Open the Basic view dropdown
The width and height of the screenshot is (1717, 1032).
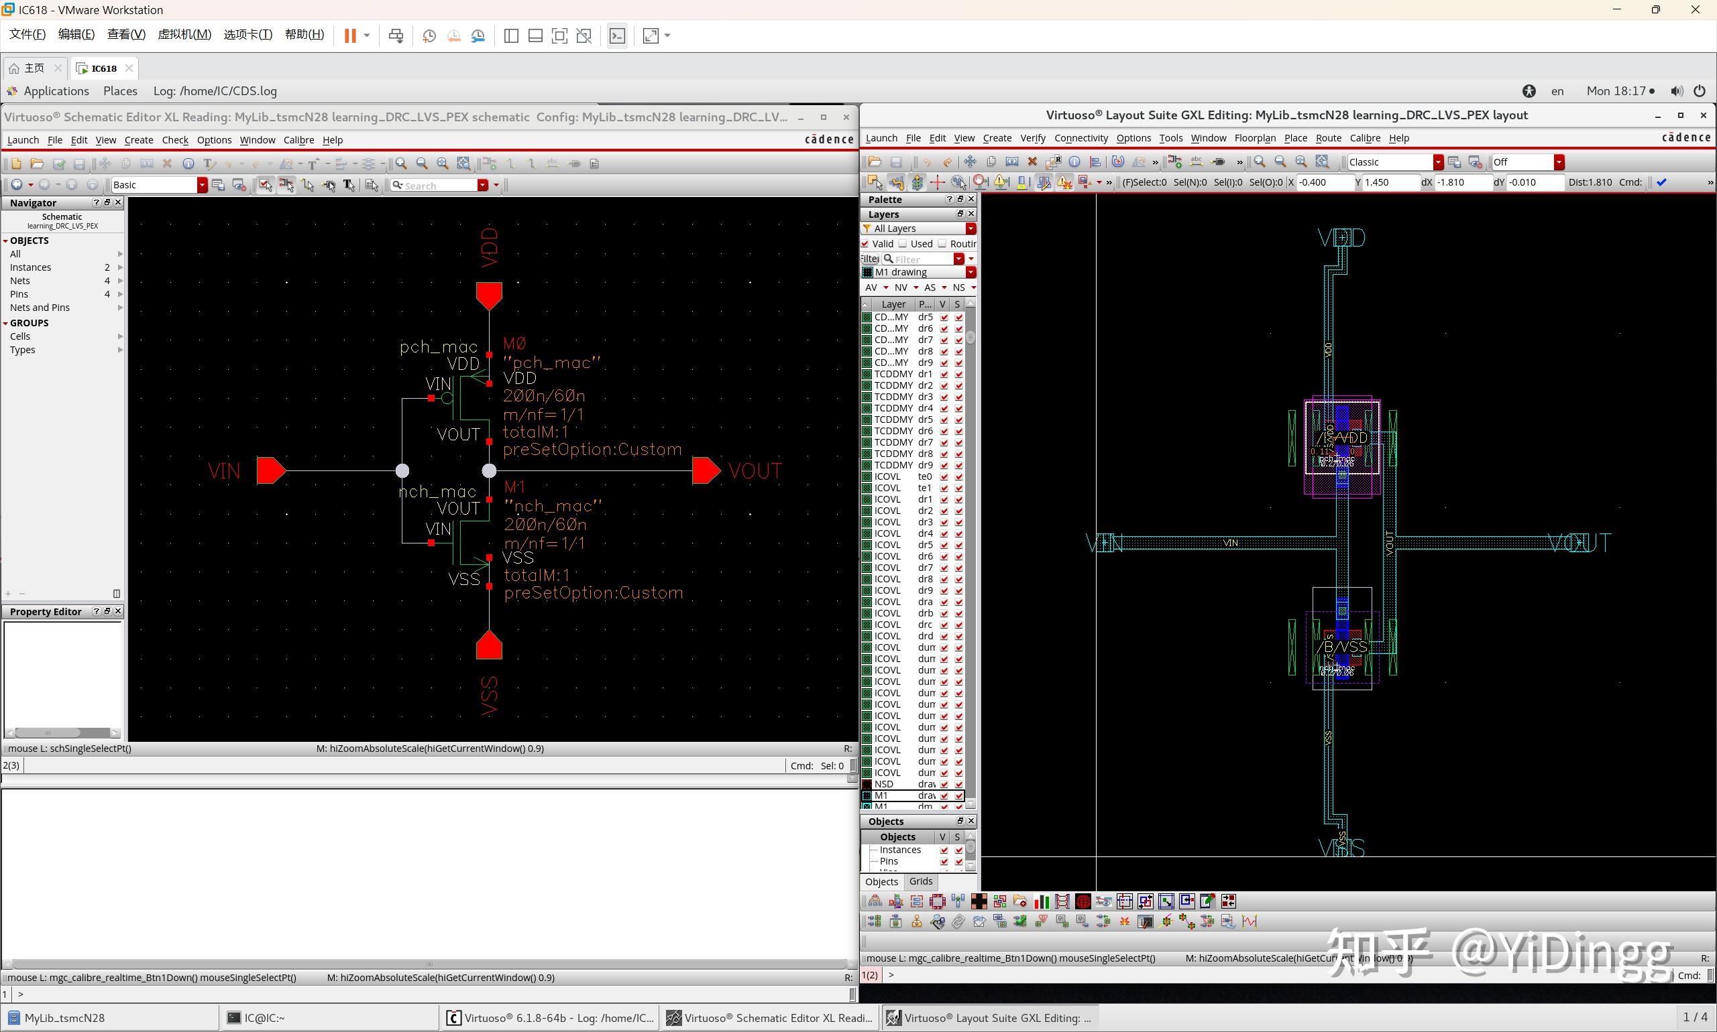pos(202,184)
